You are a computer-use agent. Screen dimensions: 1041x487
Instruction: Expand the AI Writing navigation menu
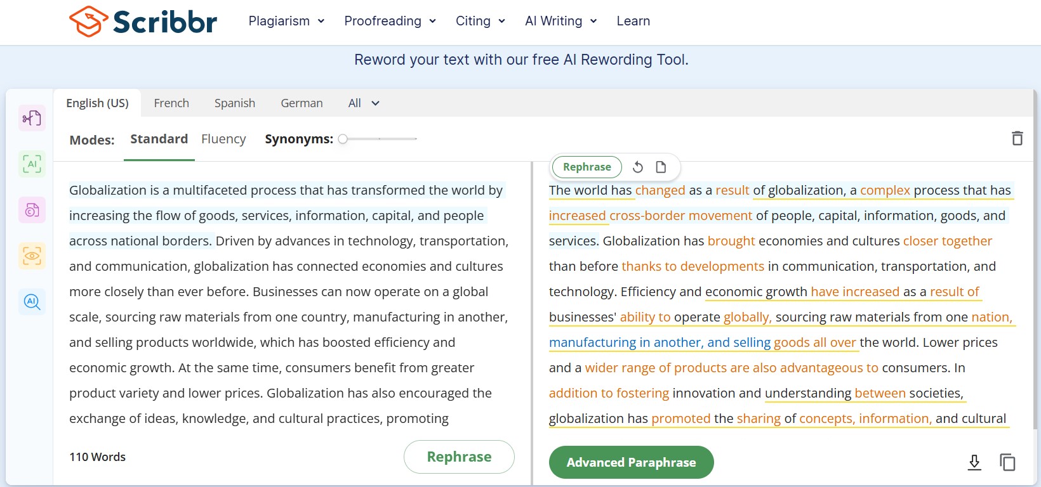(x=561, y=21)
